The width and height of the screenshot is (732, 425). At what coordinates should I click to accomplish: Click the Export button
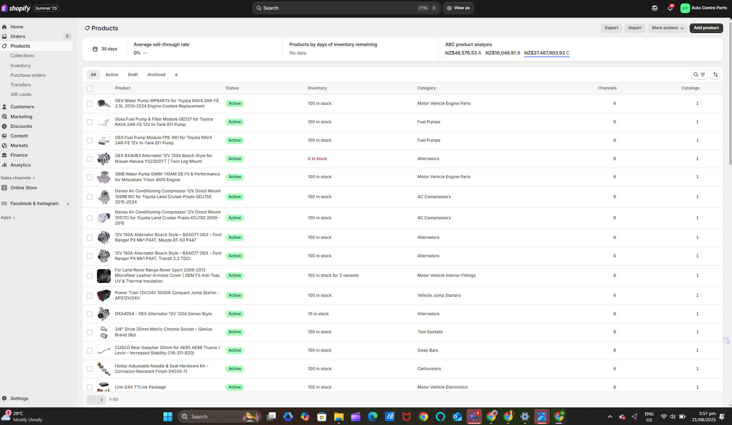pos(611,28)
